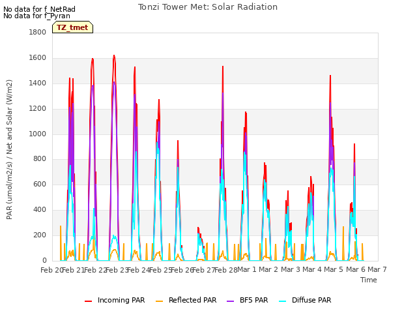The image size is (417, 313).
Task: Click the 600 y-axis tick label
Action: tap(40, 184)
